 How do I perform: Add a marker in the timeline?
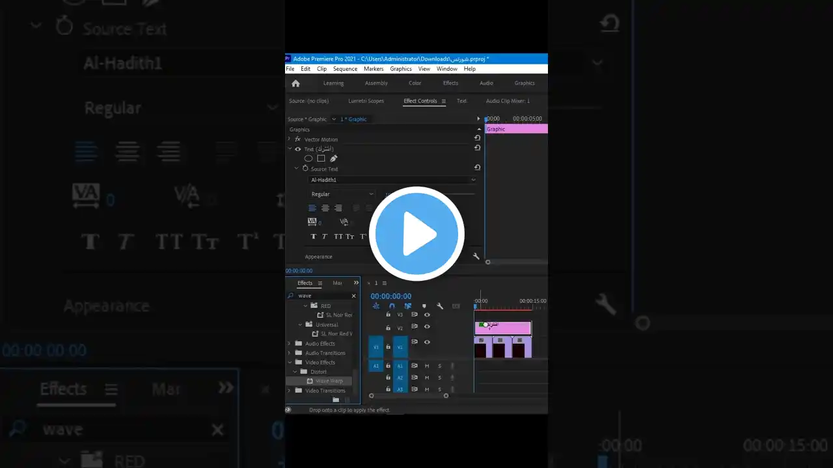pos(424,306)
